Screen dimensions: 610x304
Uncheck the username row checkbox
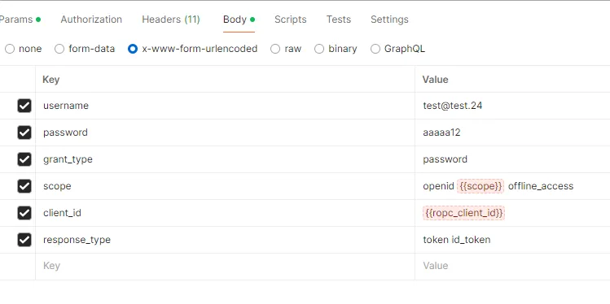tap(24, 106)
